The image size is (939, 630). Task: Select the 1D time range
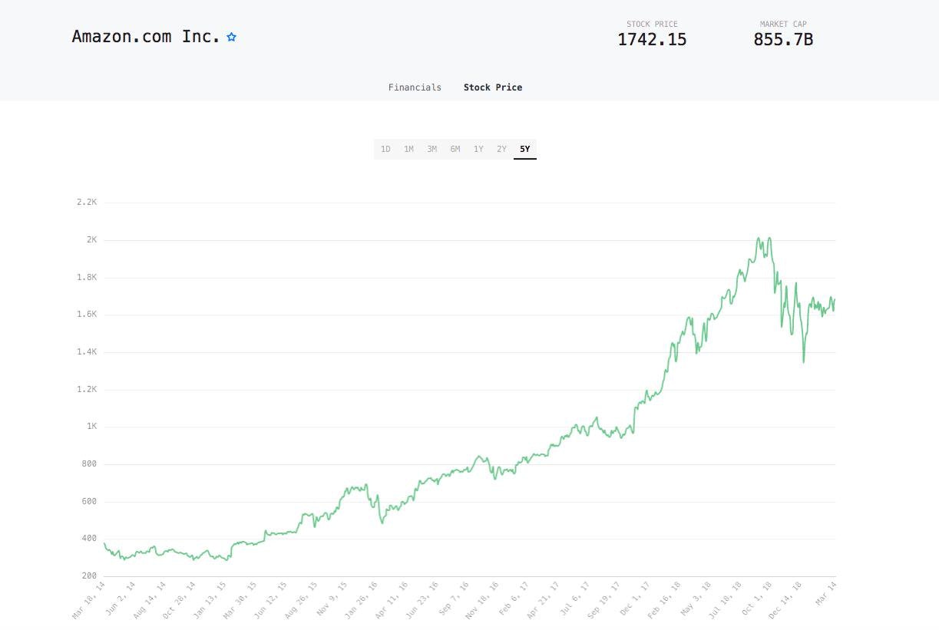tap(385, 149)
